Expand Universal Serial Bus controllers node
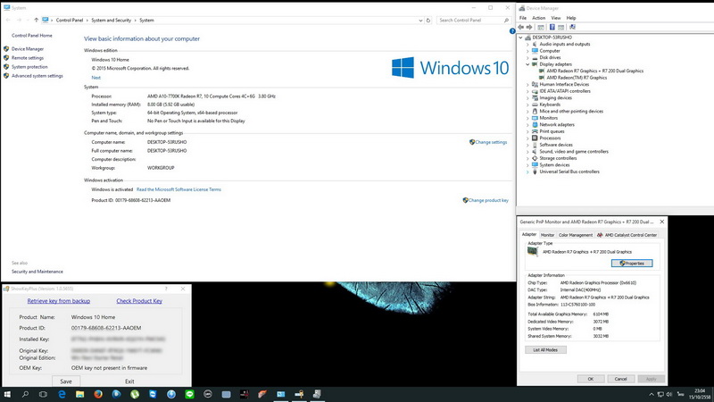Image resolution: width=714 pixels, height=402 pixels. (527, 172)
